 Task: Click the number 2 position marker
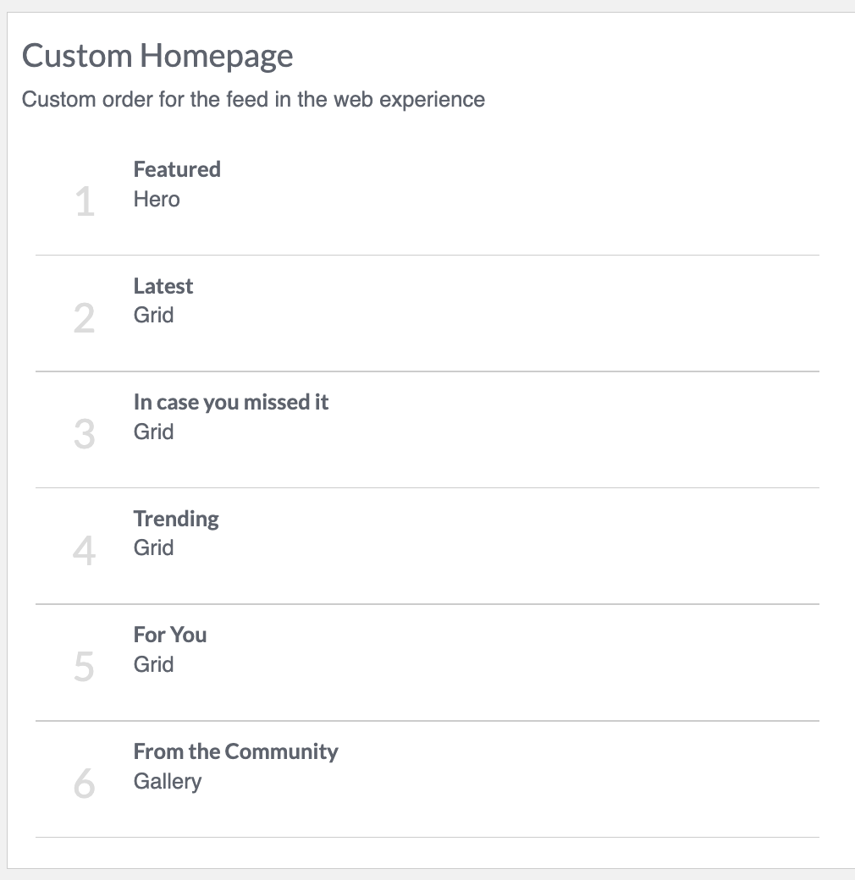[84, 318]
